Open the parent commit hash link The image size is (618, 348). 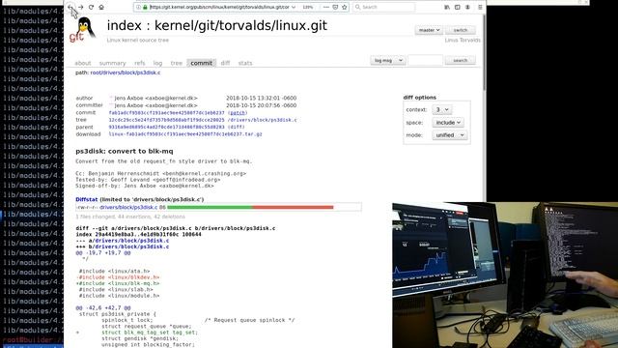166,127
